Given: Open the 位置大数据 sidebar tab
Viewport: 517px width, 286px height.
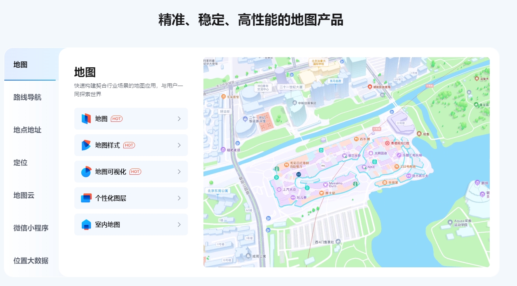Looking at the screenshot, I should point(31,261).
